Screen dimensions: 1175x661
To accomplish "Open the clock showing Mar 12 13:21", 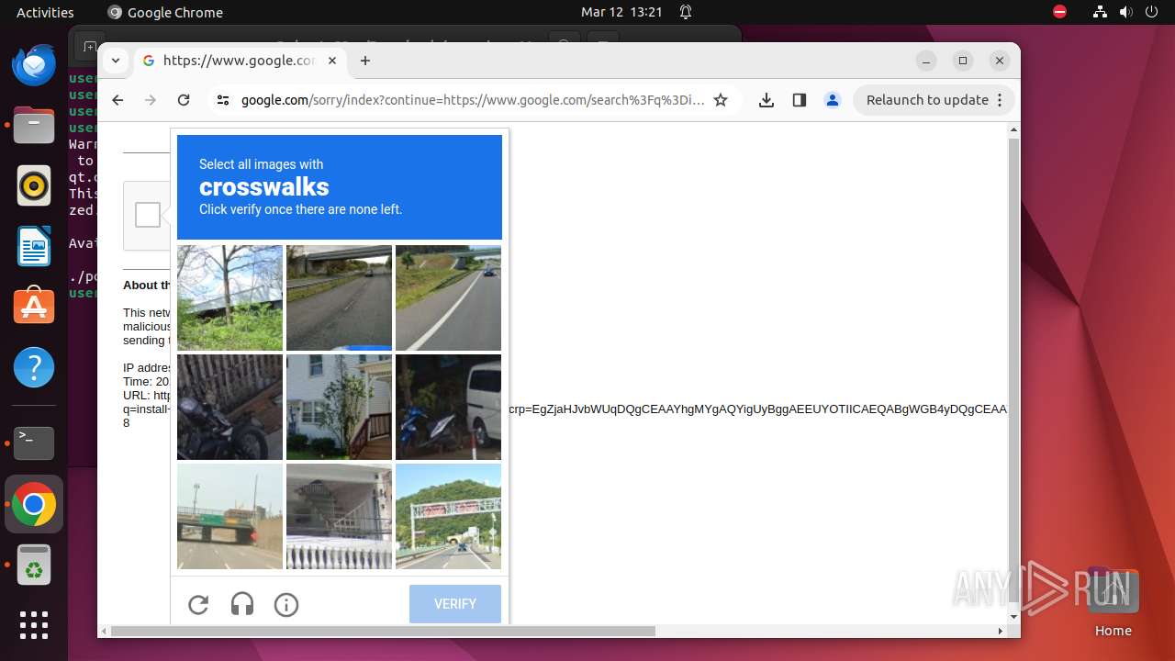I will pyautogui.click(x=621, y=12).
